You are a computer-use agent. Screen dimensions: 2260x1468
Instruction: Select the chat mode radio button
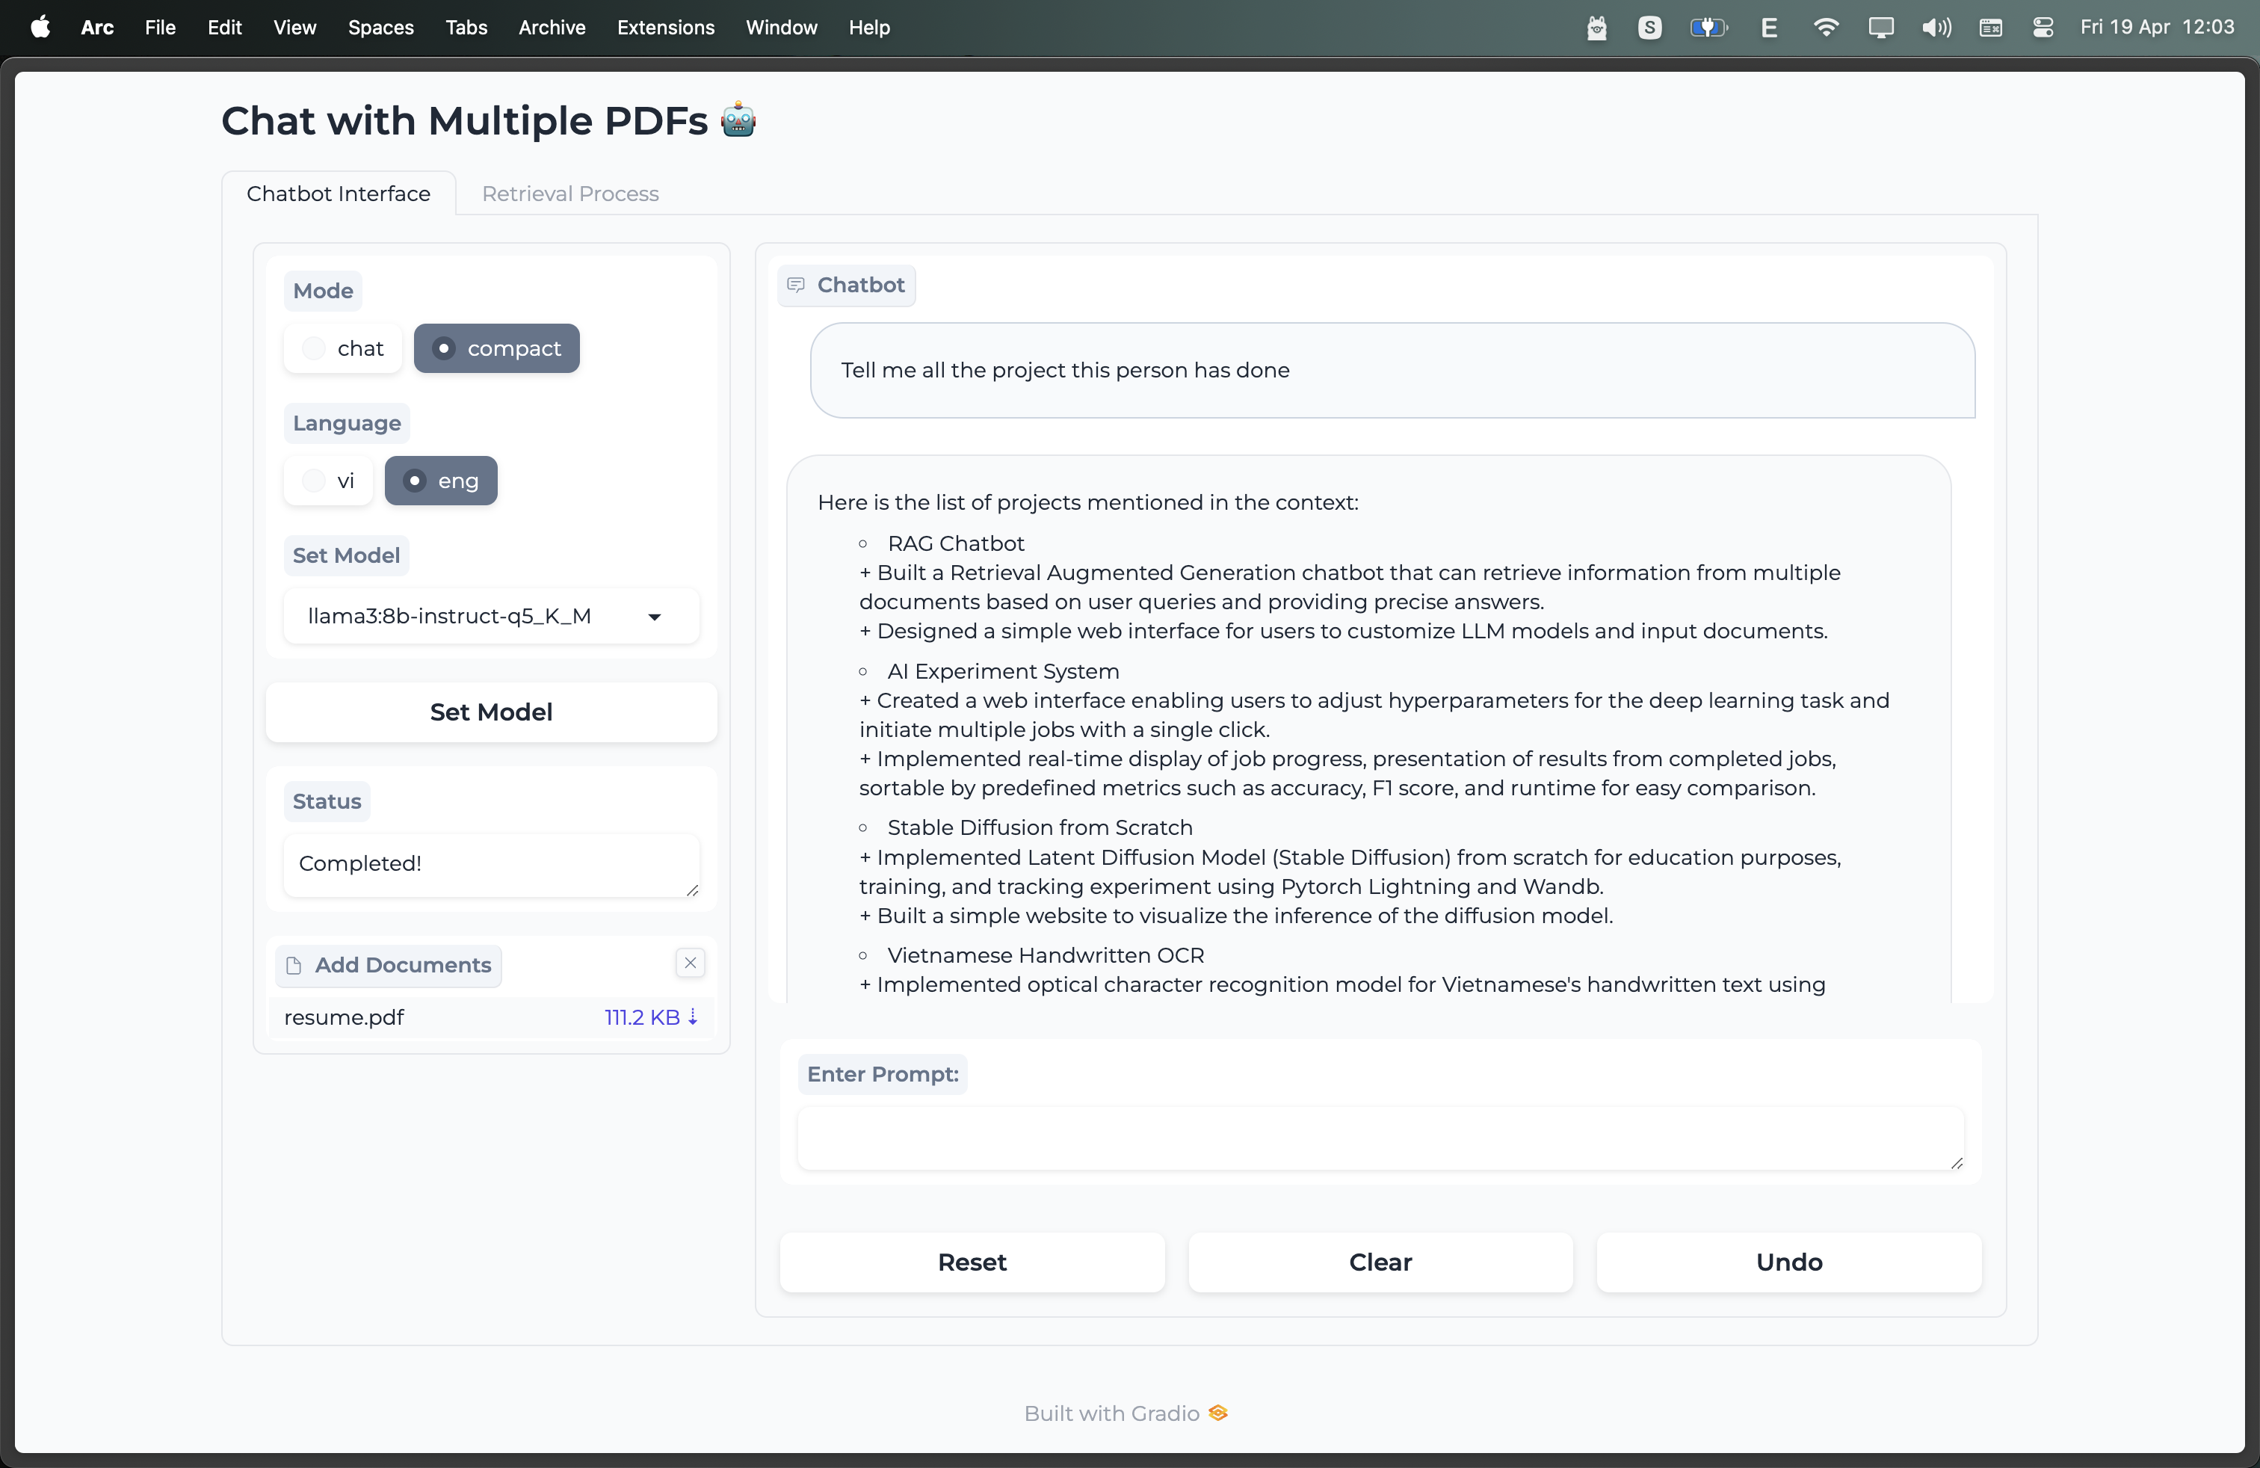pos(315,348)
